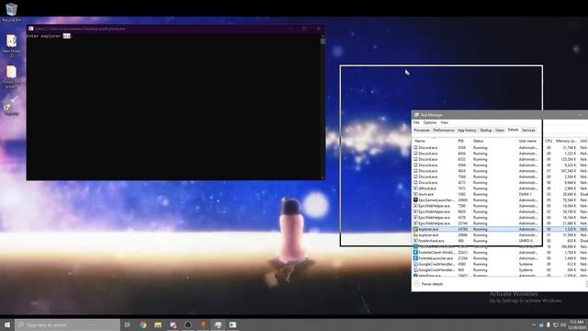The image size is (588, 331).
Task: Select the dllhost.exe process icon
Action: pyautogui.click(x=415, y=188)
